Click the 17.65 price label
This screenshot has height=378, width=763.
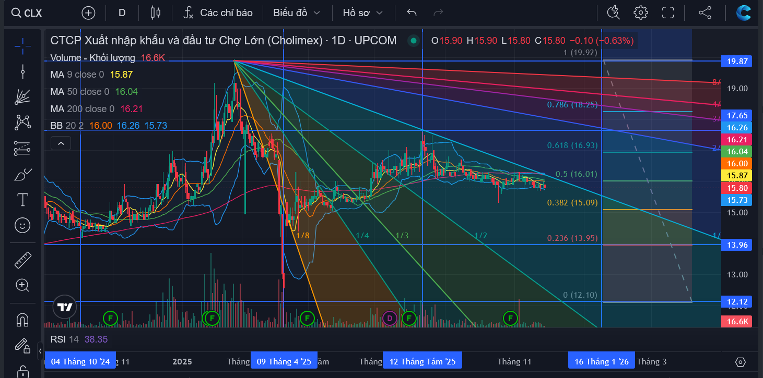pyautogui.click(x=736, y=115)
